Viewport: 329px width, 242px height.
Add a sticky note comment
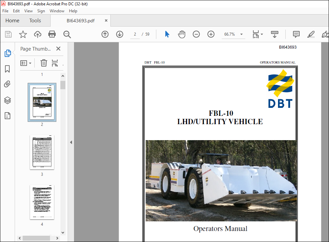296,34
